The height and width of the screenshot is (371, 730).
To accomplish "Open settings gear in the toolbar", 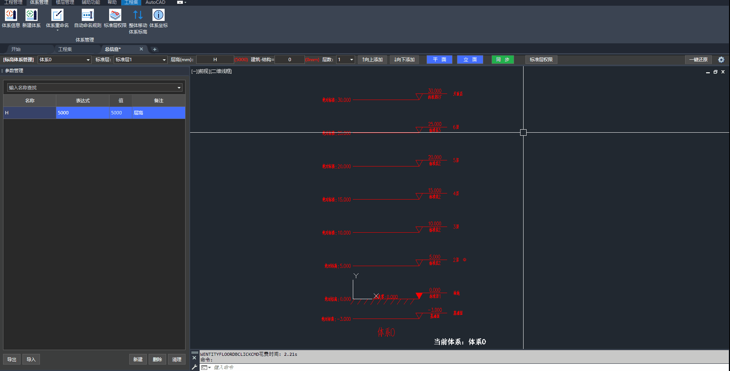I will (x=721, y=60).
